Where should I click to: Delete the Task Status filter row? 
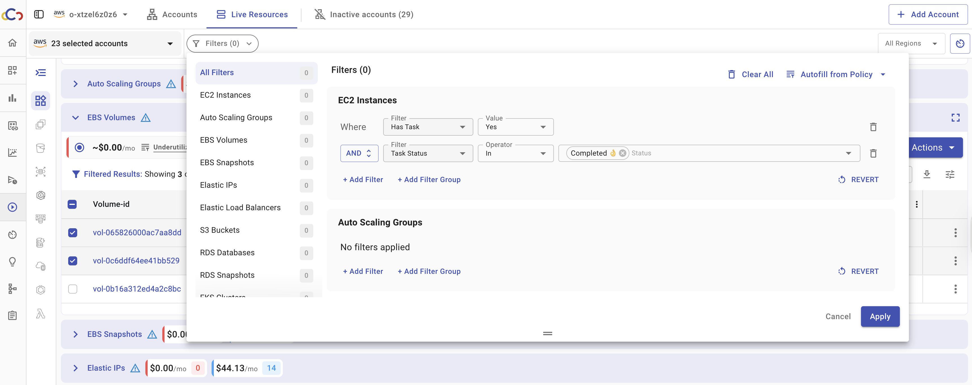click(873, 153)
